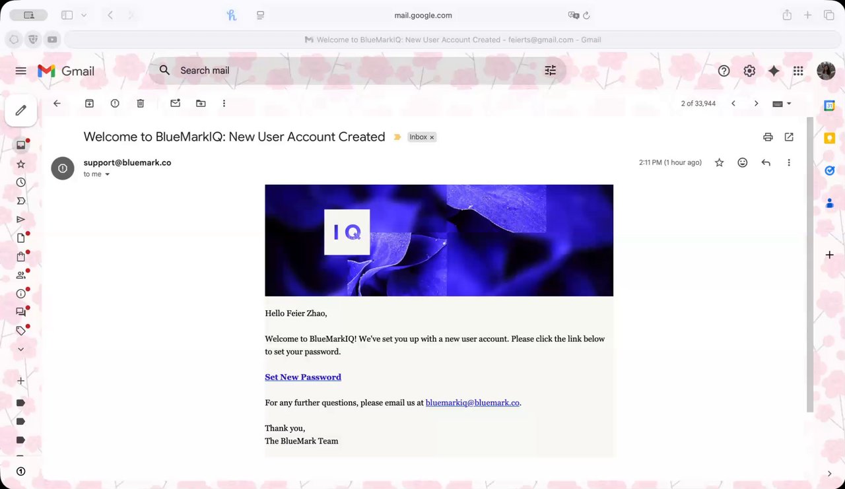The image size is (845, 489).
Task: Mark this email as unread
Action: coord(175,104)
